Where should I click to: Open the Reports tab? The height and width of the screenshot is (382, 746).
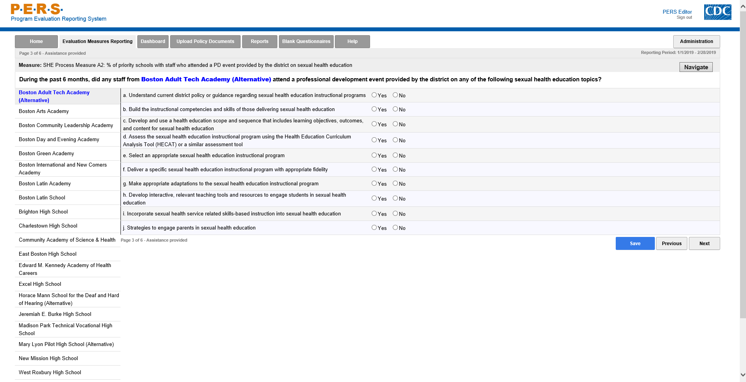260,41
